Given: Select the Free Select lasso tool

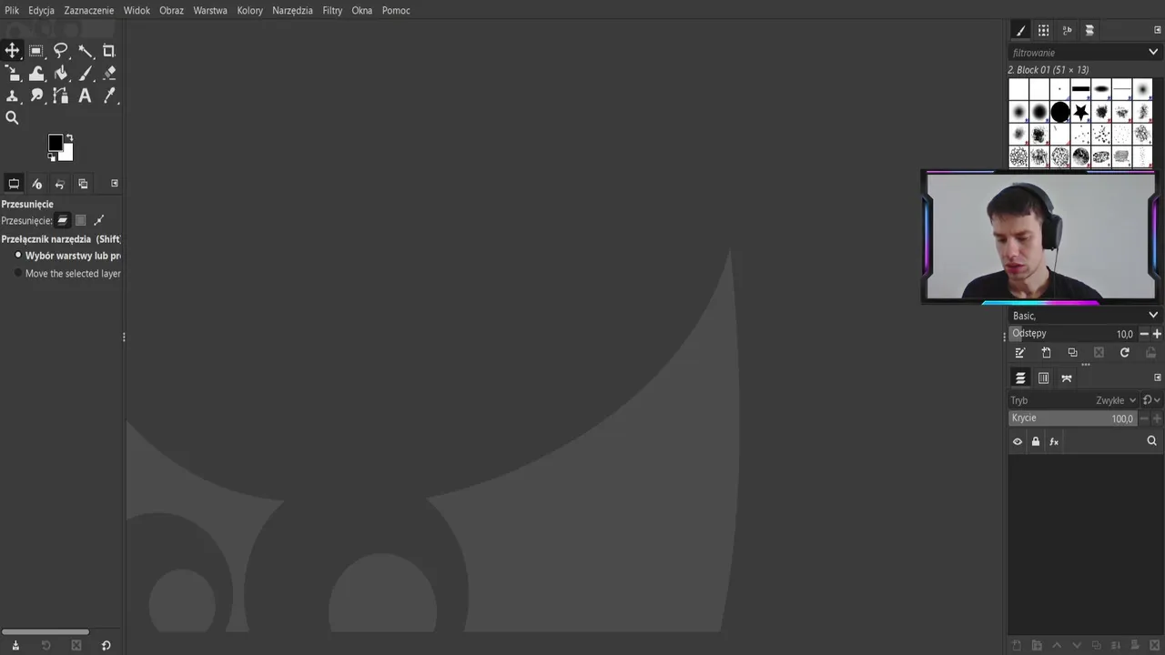Looking at the screenshot, I should click(x=61, y=51).
